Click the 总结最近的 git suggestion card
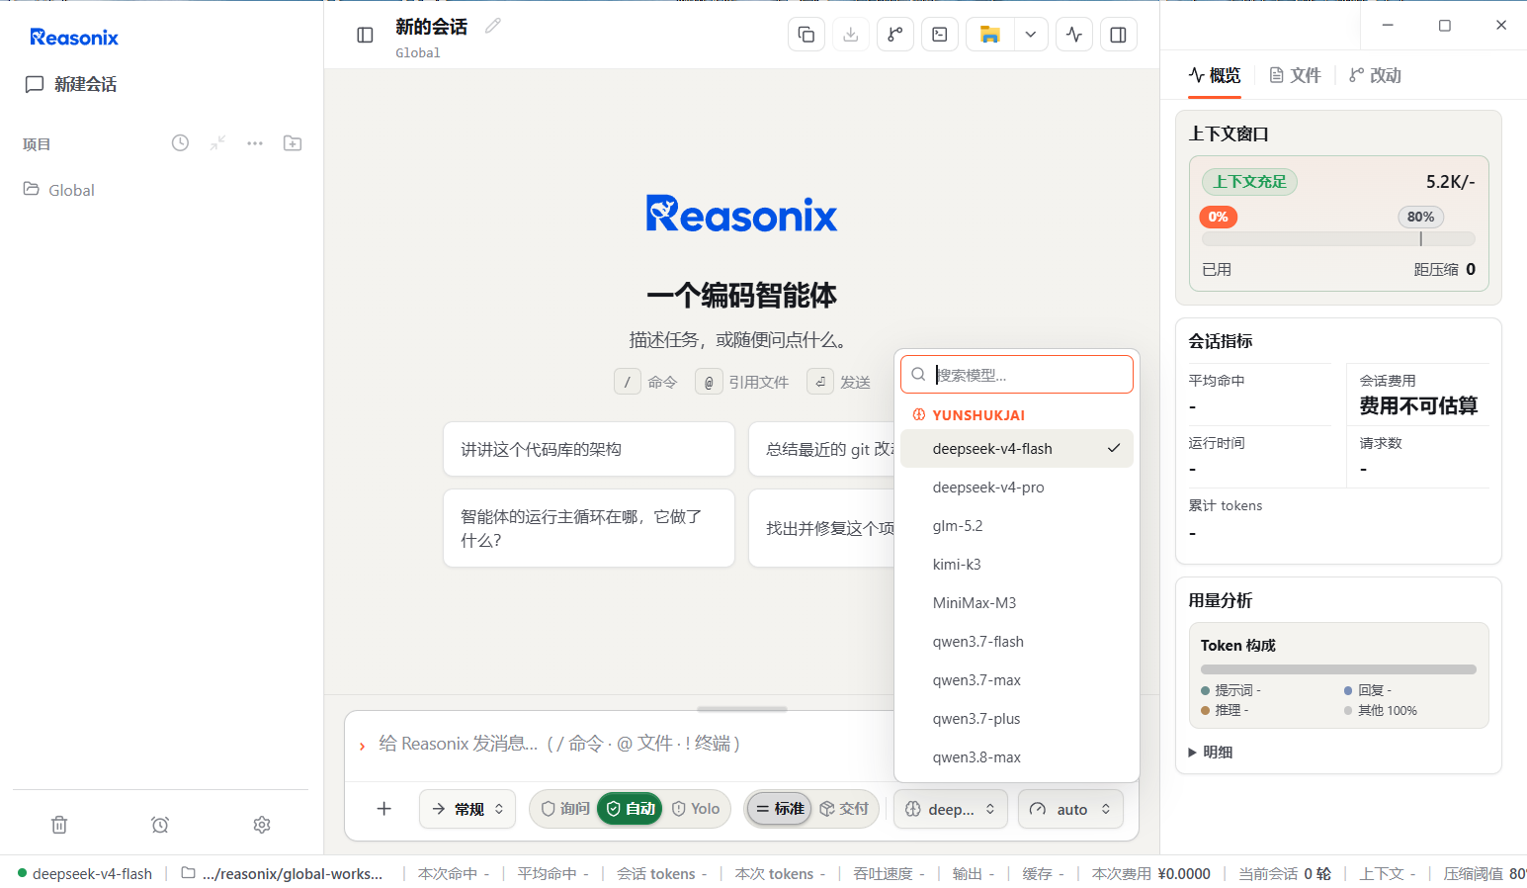Screen dimensions: 1527x888 [822, 449]
